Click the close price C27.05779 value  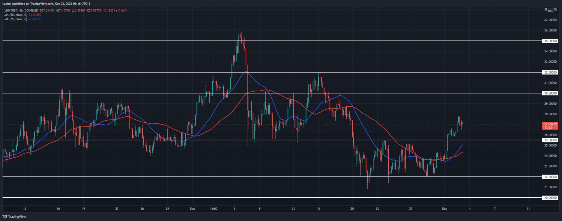[x=94, y=10]
